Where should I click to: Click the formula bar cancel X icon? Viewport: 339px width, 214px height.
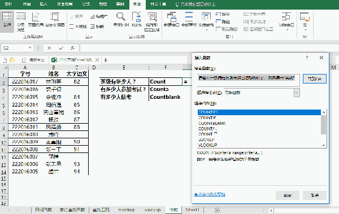(x=49, y=48)
